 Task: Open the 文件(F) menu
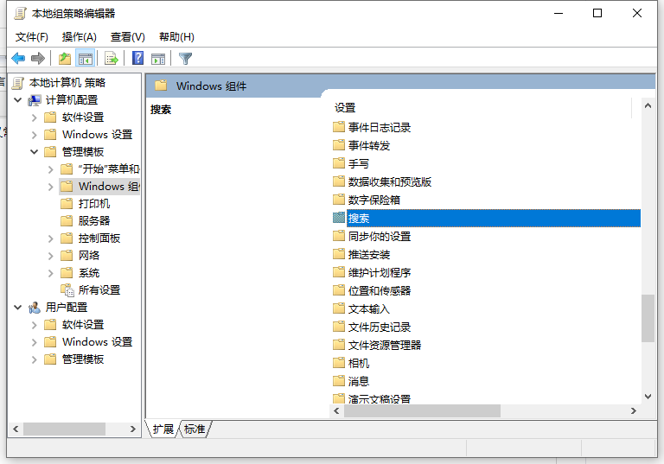point(32,37)
